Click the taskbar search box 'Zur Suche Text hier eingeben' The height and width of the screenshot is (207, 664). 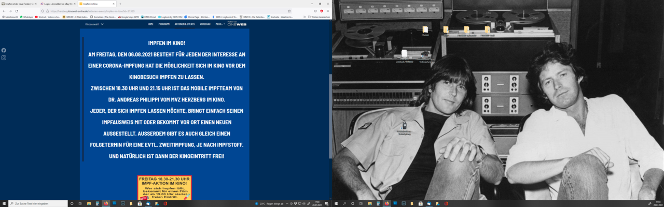point(38,203)
